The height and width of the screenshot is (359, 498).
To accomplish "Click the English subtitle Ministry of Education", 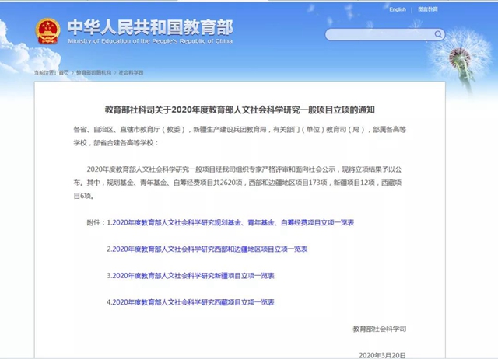I will pos(150,41).
